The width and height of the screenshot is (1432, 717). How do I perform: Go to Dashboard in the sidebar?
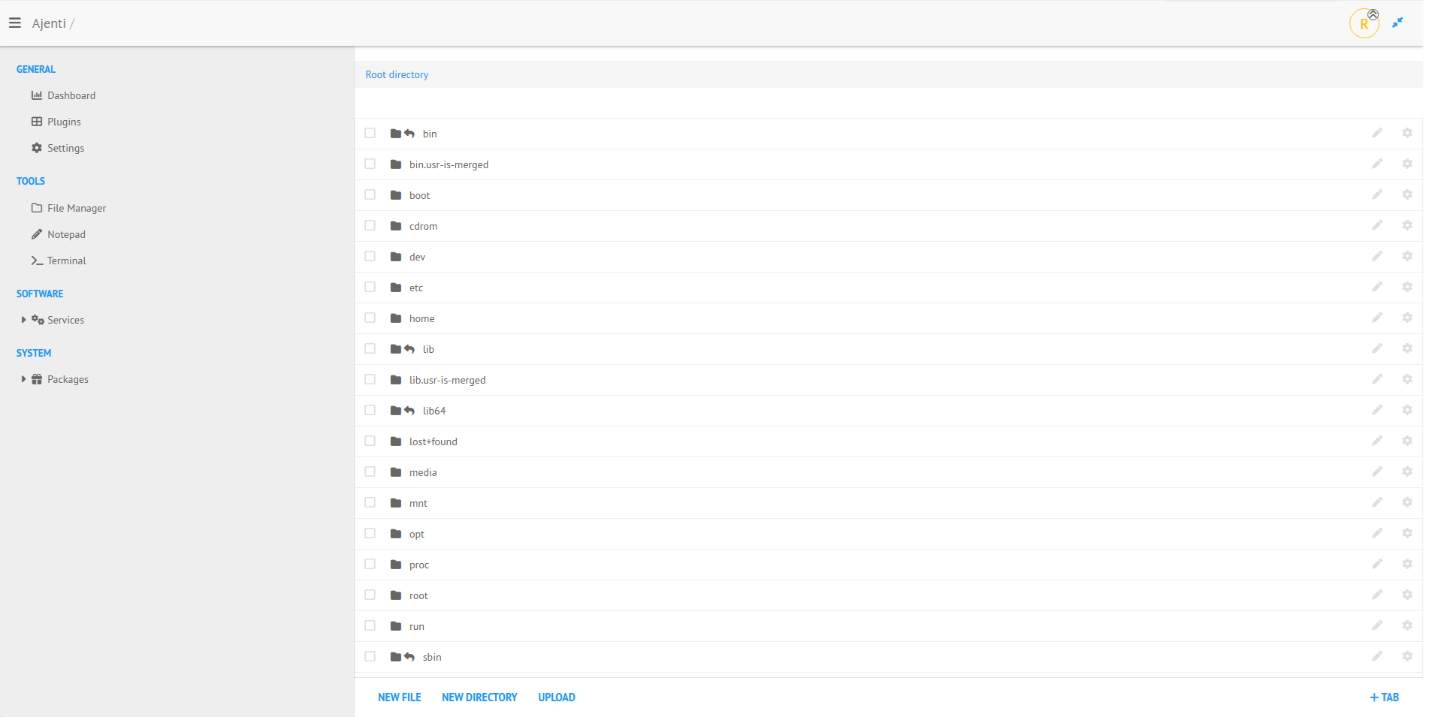pyautogui.click(x=71, y=95)
